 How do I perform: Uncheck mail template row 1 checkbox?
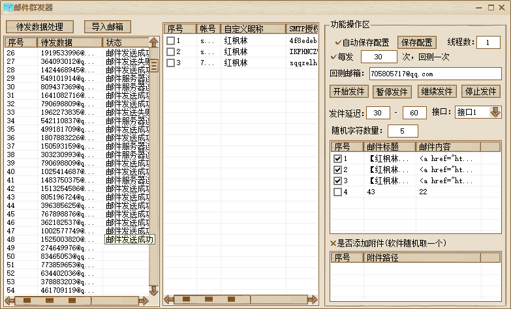point(337,158)
